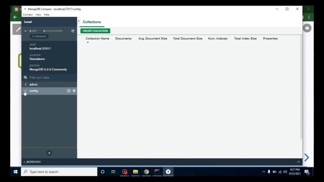Show hidden system tray icons
Viewport: 324px width, 182px height.
(x=264, y=172)
